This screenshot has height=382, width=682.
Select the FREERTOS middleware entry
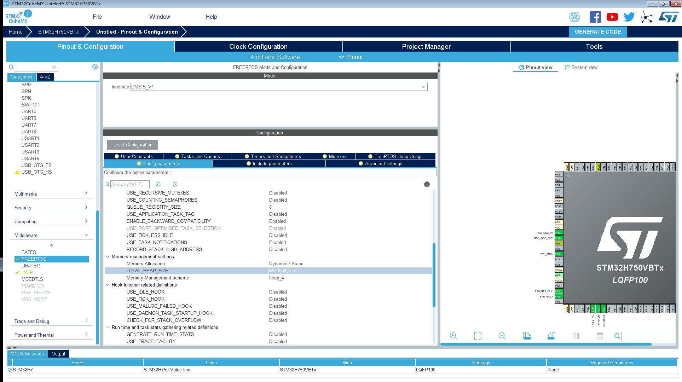tap(34, 259)
